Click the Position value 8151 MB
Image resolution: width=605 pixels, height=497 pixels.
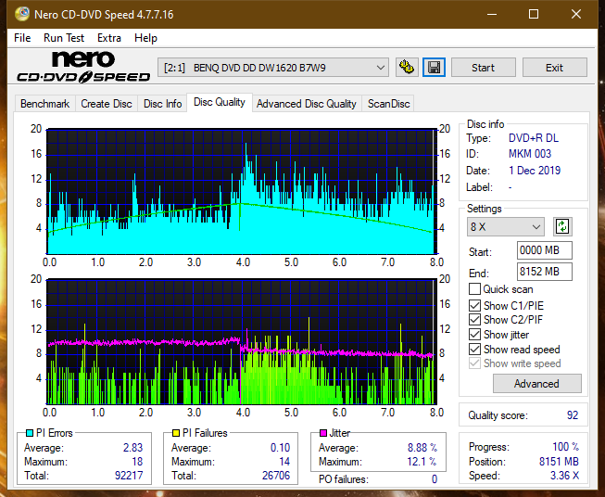click(559, 462)
